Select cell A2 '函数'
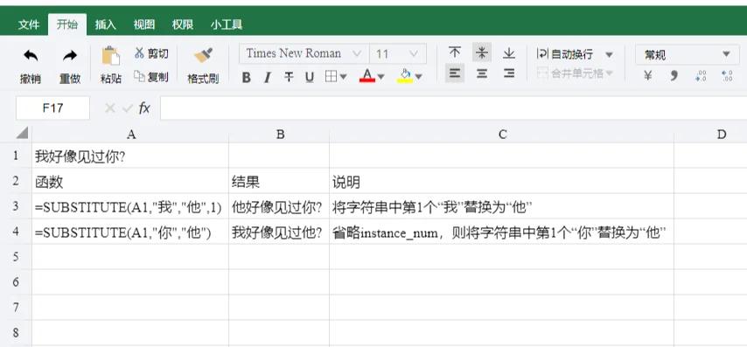The height and width of the screenshot is (347, 747). click(x=130, y=181)
